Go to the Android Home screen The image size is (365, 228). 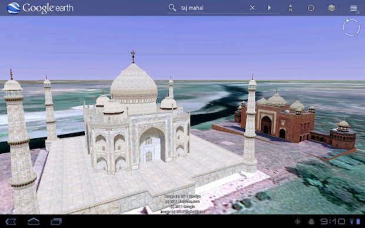pyautogui.click(x=34, y=222)
